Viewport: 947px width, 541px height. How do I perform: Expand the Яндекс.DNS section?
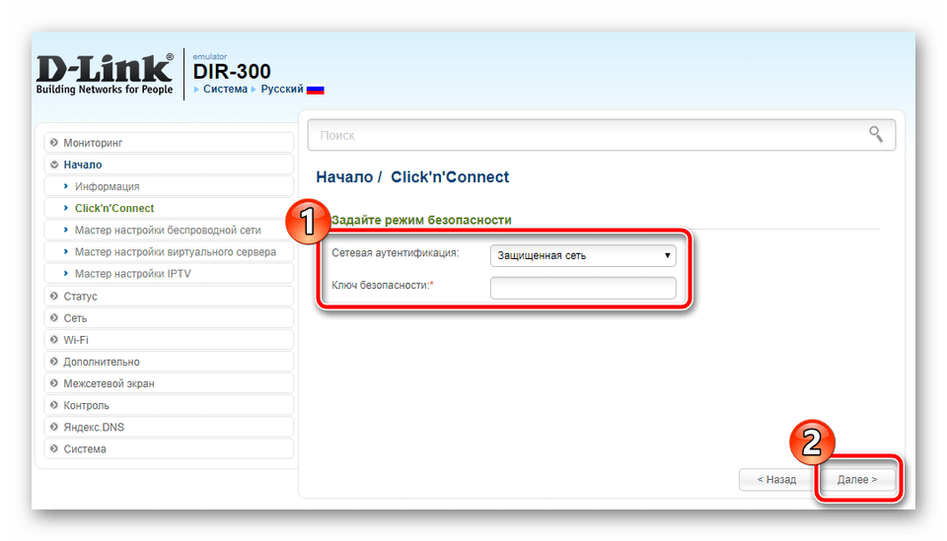[x=169, y=427]
